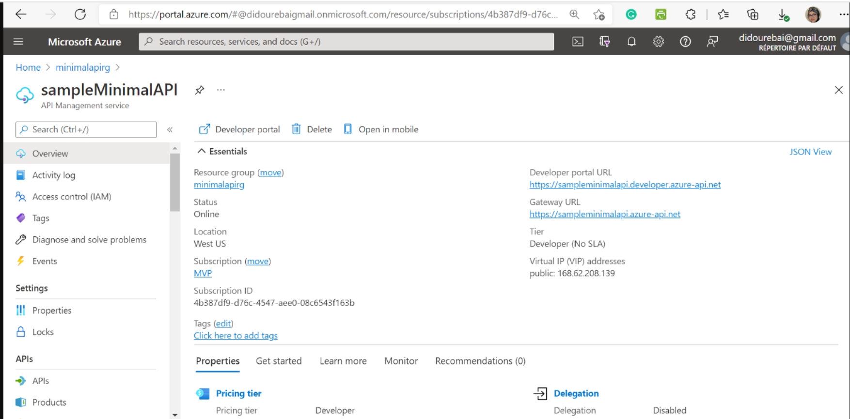Open the Developer portal URL link
The width and height of the screenshot is (850, 419).
(625, 185)
